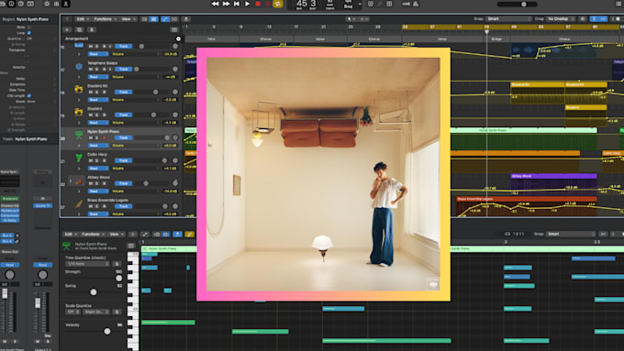Open the piano roll Functions menu
624x351 pixels.
tap(94, 234)
